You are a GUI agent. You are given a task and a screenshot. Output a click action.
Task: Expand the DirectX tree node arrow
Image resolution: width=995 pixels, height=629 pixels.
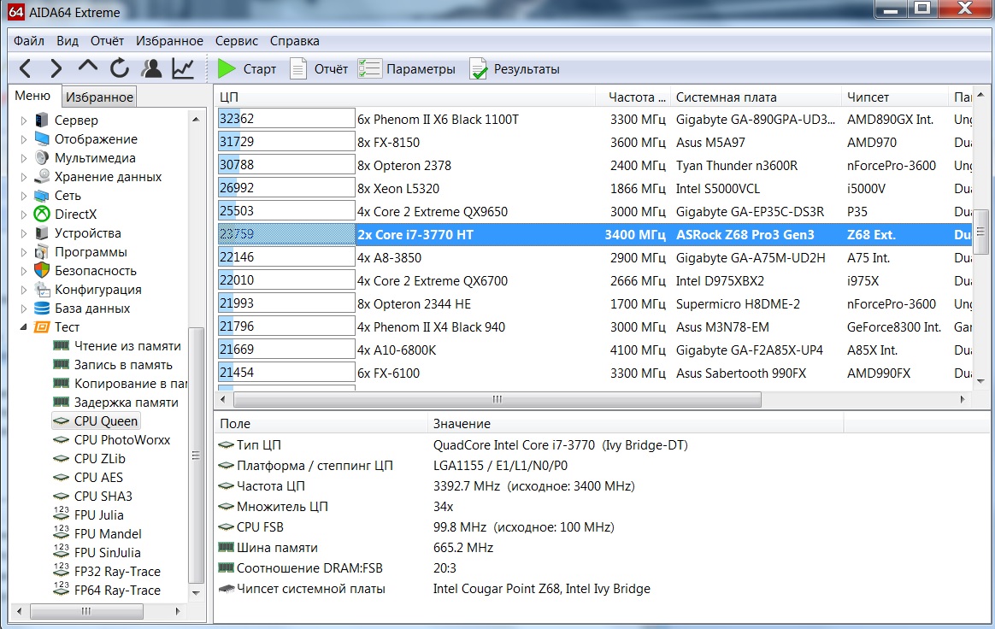pyautogui.click(x=23, y=215)
